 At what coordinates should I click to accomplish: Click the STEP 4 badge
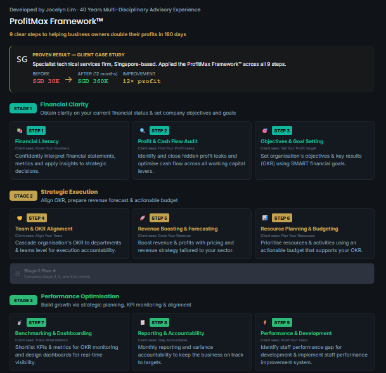coord(37,218)
